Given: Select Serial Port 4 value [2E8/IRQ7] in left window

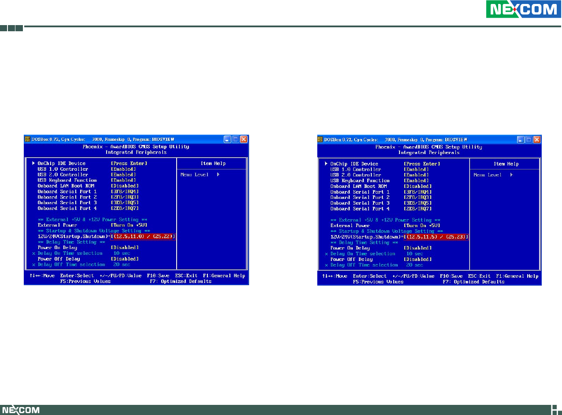Looking at the screenshot, I should 124,209.
